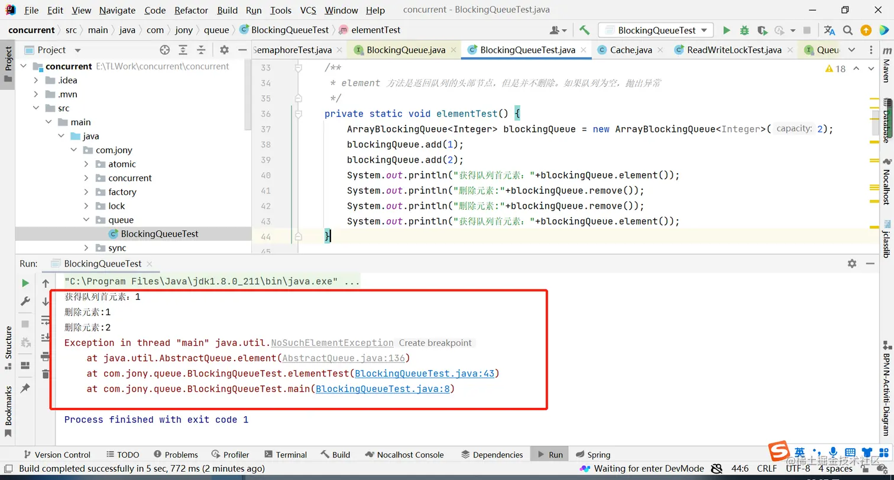Expand all nodes in Project panel
Screen dimensions: 894x480
click(x=183, y=50)
